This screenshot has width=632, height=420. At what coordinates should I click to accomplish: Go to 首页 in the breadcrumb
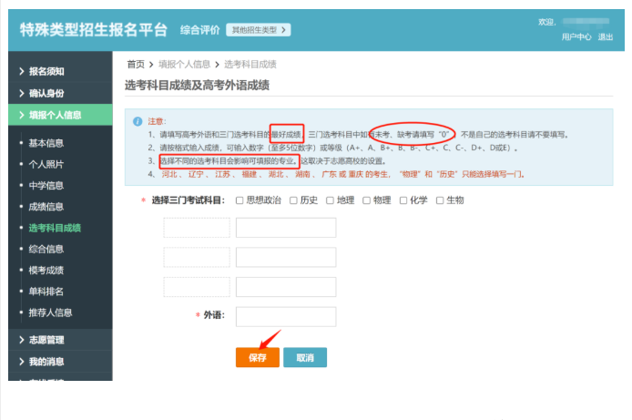(x=135, y=65)
